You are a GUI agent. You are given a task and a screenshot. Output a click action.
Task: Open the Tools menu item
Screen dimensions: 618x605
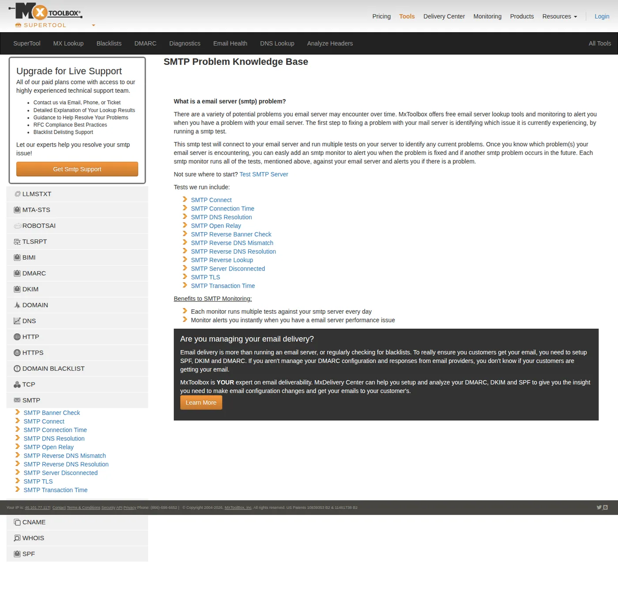[407, 16]
